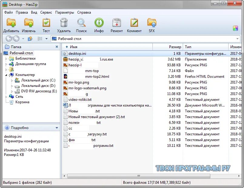244x188 pixels.
Task: Expand the Домашняя группа tree node
Action: [6, 64]
